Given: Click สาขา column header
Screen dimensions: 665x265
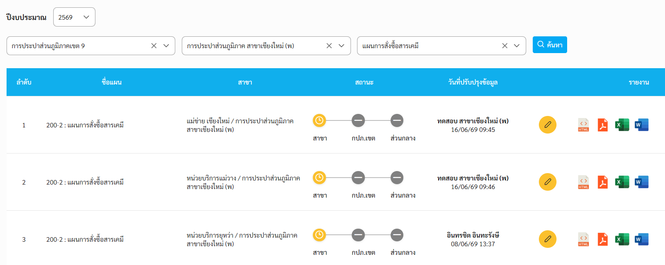Looking at the screenshot, I should [245, 82].
